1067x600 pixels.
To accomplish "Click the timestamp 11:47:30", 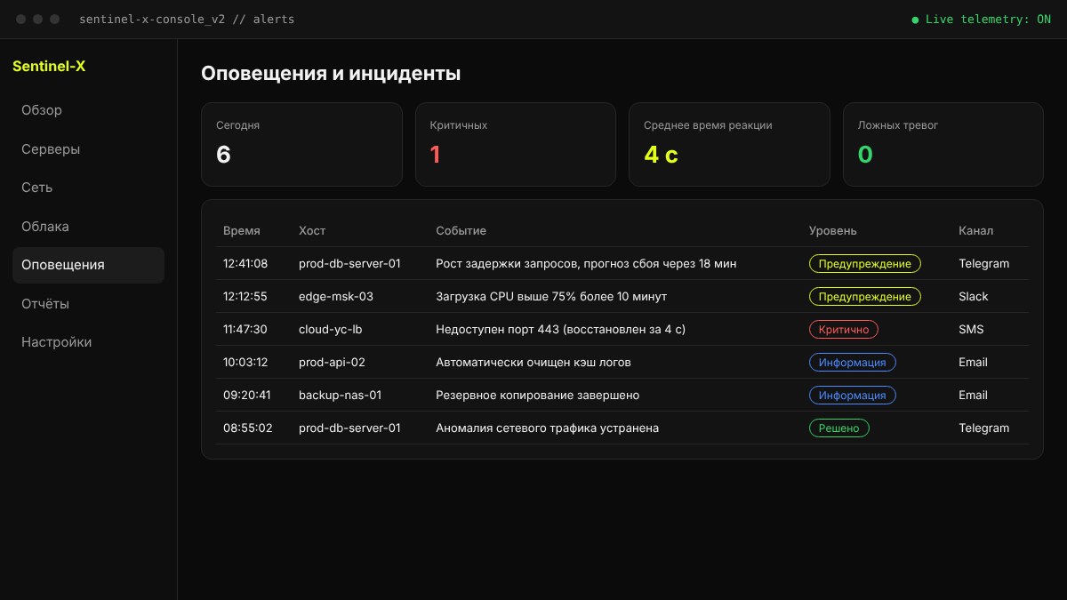I will [x=245, y=330].
